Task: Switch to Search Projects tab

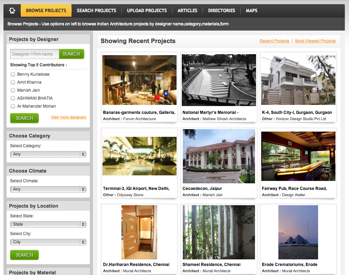Action: [96, 10]
